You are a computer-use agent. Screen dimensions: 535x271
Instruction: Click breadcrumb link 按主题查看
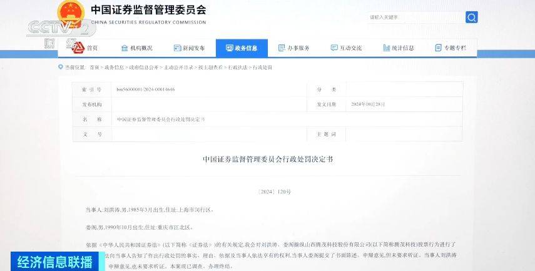[x=211, y=68]
